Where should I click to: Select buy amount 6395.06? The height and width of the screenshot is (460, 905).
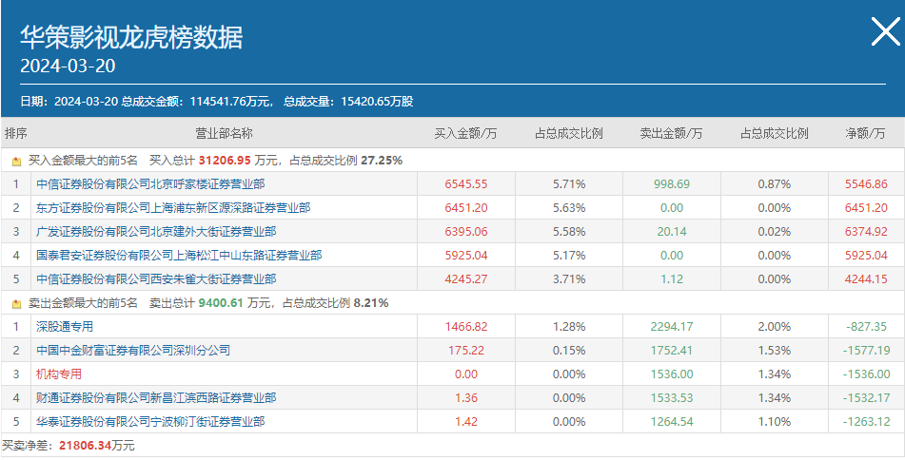tap(466, 232)
